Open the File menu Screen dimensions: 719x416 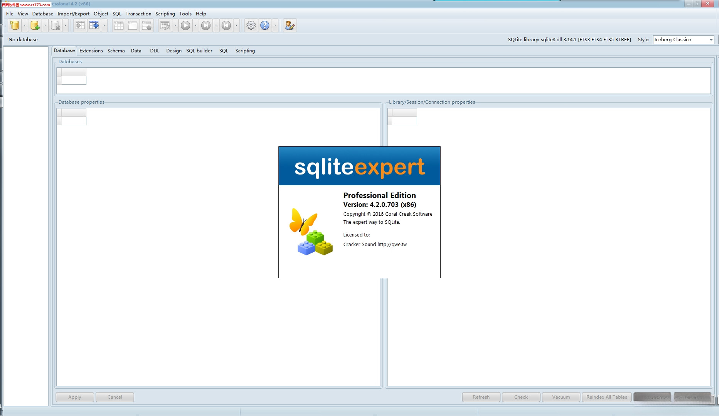pos(10,13)
